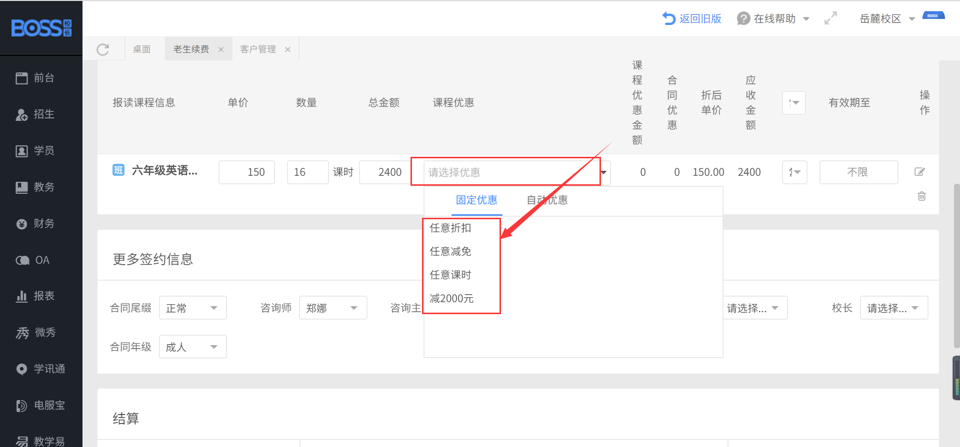960x447 pixels.
Task: Switch to the 桌面 tab
Action: pyautogui.click(x=142, y=49)
